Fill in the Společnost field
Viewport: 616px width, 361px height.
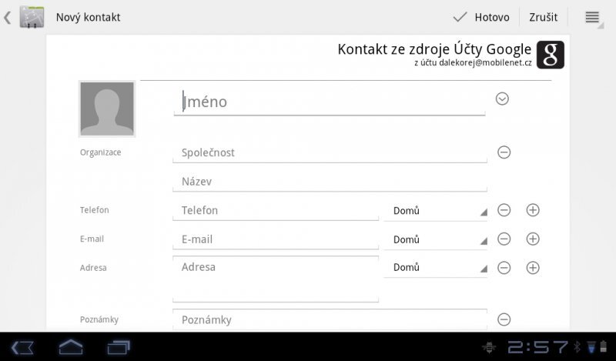(330, 153)
